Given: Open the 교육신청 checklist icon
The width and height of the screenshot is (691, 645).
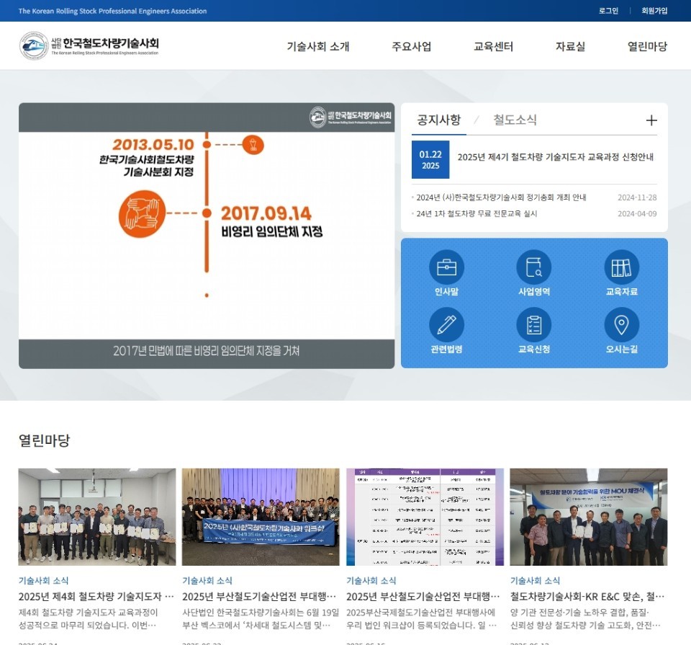Looking at the screenshot, I should [x=533, y=325].
